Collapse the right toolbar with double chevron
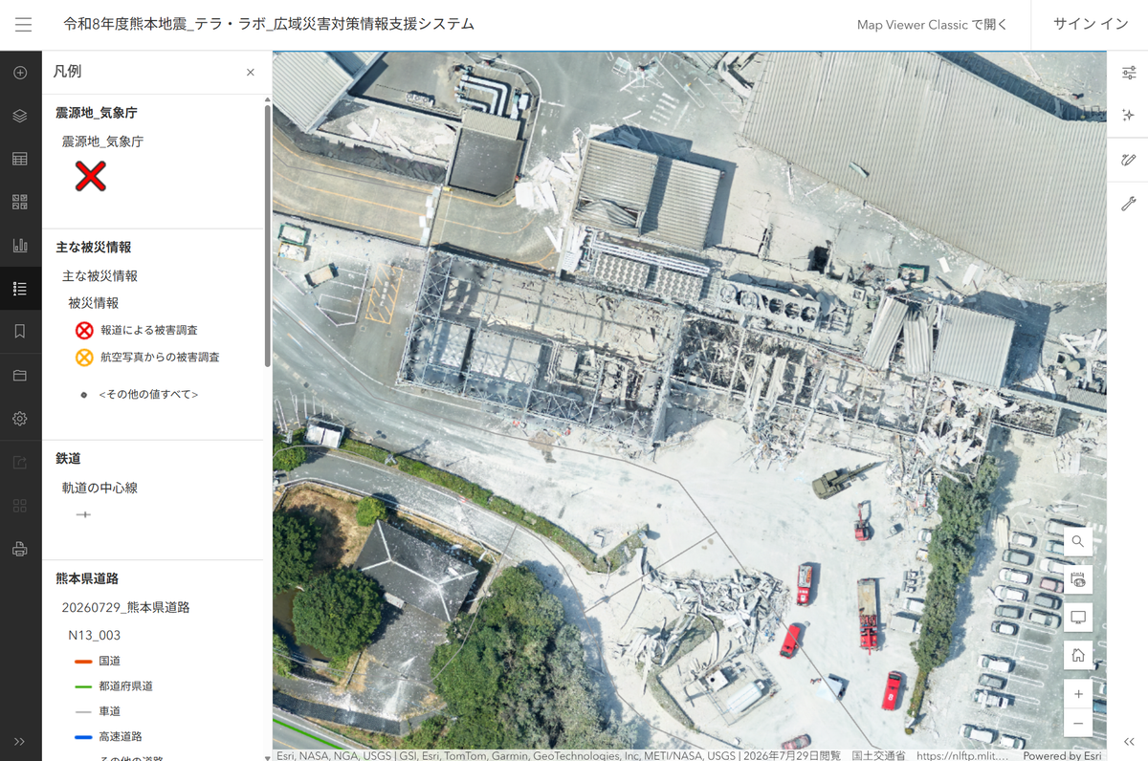This screenshot has width=1148, height=761. tap(1129, 742)
